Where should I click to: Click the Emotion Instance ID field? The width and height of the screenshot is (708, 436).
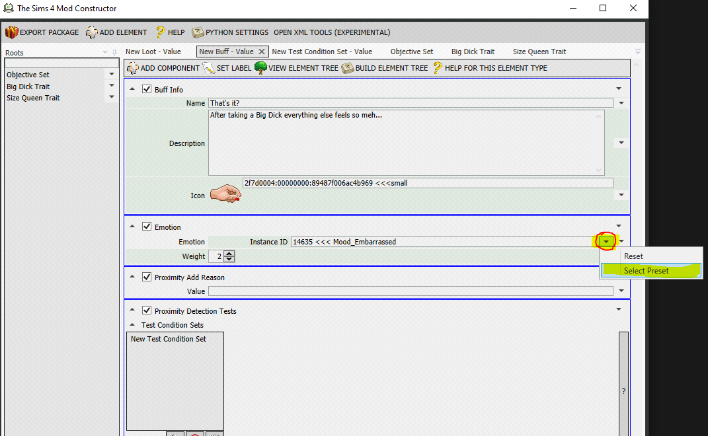(x=445, y=242)
